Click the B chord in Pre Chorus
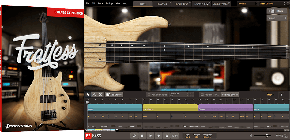The image size is (290, 140). pos(191,117)
